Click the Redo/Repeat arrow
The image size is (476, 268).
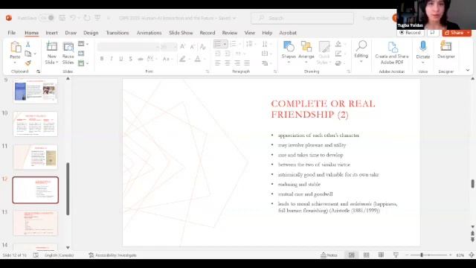click(87, 18)
